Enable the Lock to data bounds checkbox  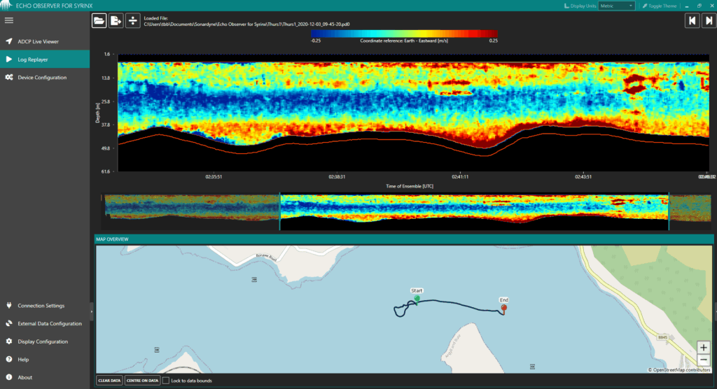click(166, 381)
